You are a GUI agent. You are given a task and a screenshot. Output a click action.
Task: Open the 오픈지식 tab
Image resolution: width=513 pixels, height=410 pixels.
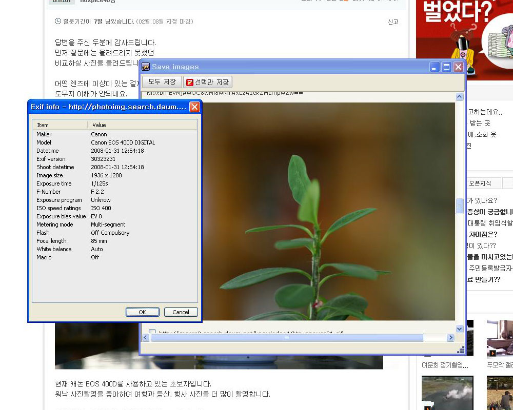(480, 183)
